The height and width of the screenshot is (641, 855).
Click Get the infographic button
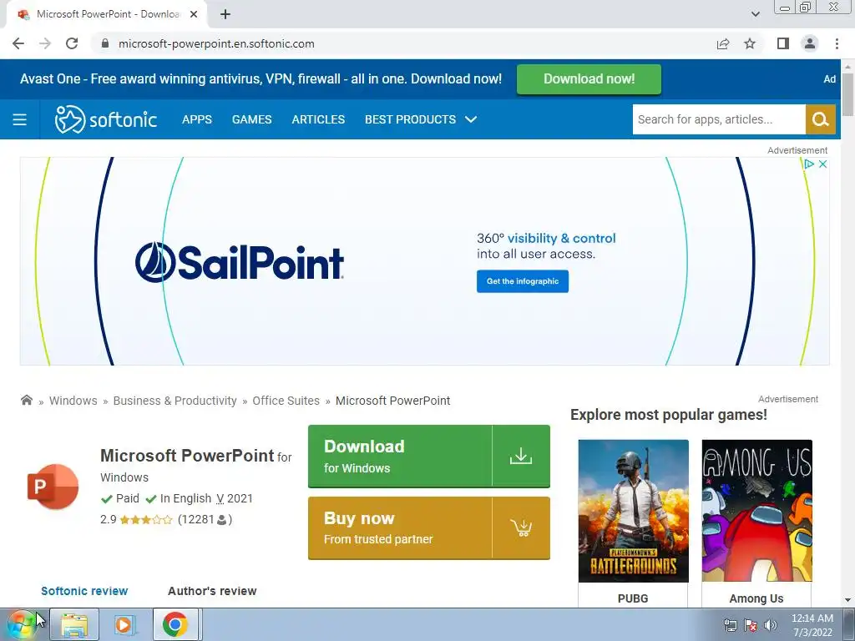(523, 281)
